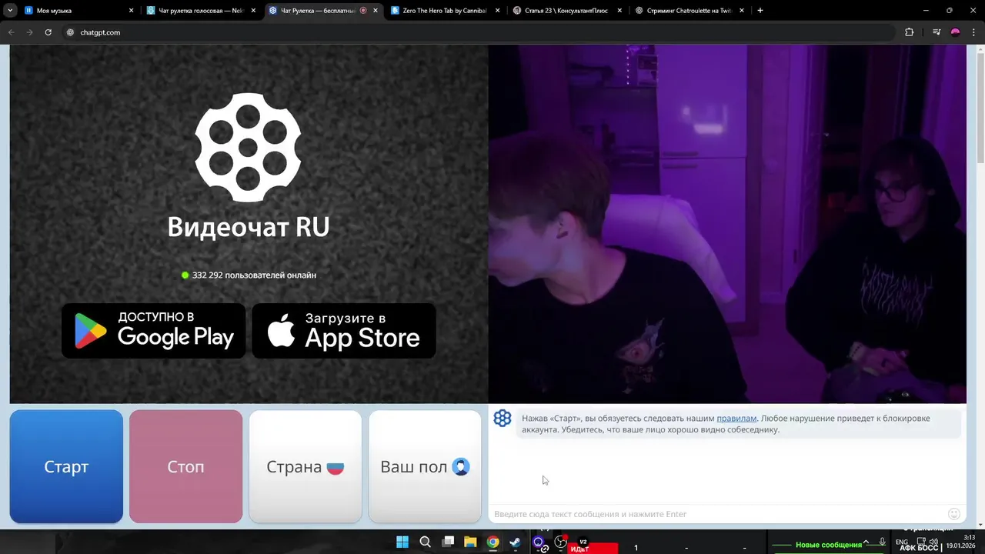
Task: Open a new browser tab
Action: tap(760, 11)
